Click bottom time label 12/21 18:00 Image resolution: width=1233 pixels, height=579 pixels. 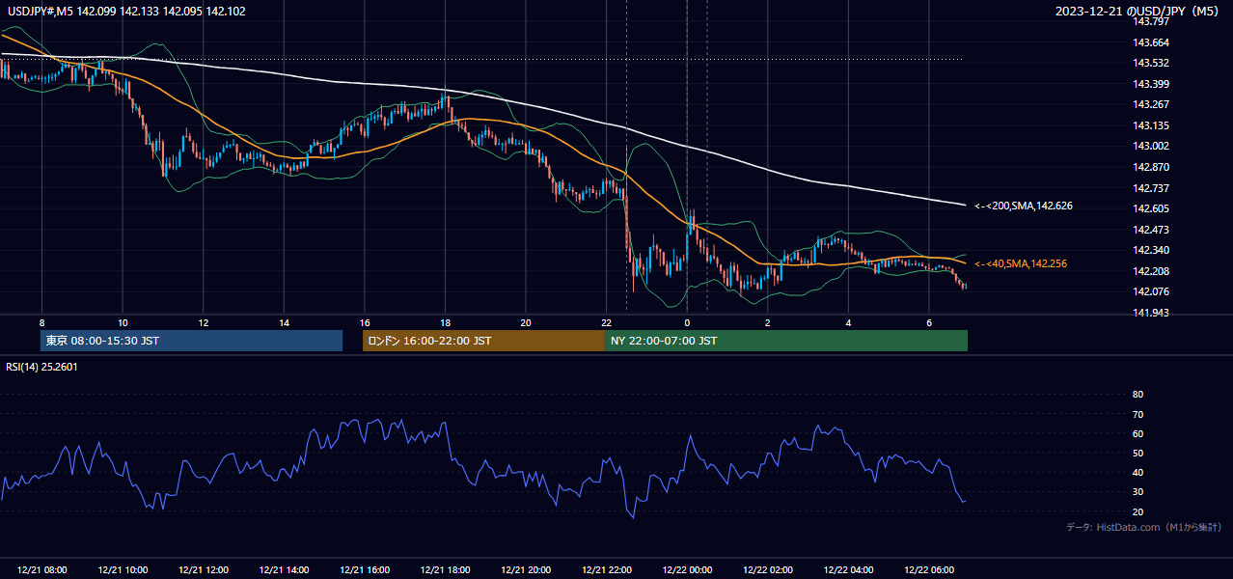coord(445,570)
